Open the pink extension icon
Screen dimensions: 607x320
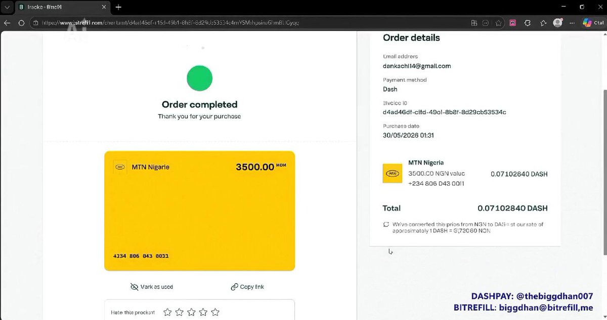click(x=513, y=23)
